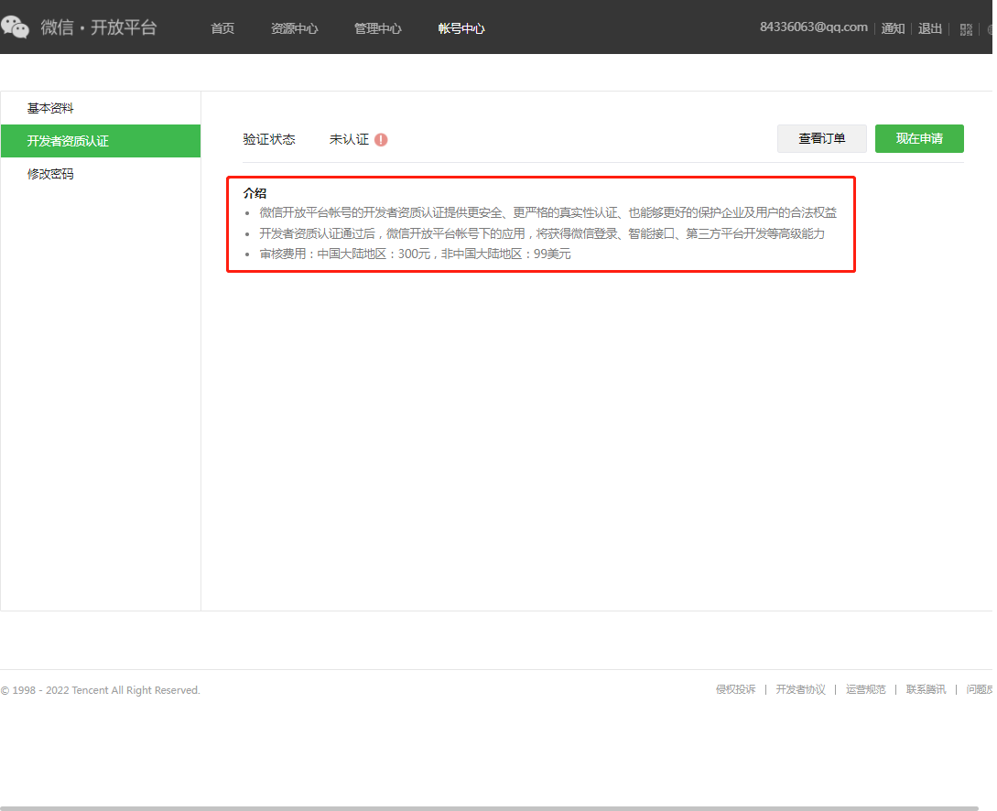Screen dimensions: 997x811
Task: Click the WeChat logo icon
Action: (x=16, y=27)
